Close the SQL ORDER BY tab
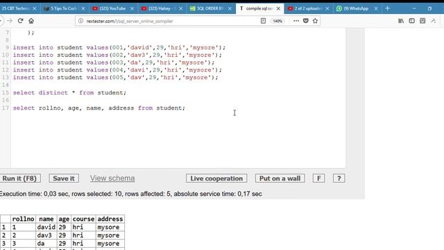The width and height of the screenshot is (444, 250). [x=230, y=8]
